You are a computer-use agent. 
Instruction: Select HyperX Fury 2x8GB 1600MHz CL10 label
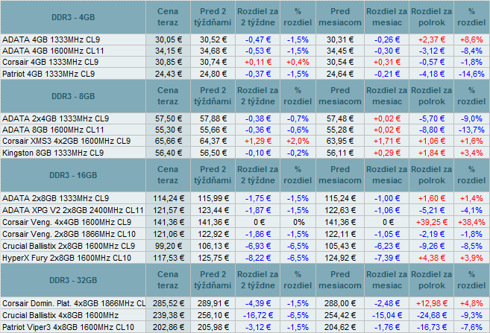(66, 258)
